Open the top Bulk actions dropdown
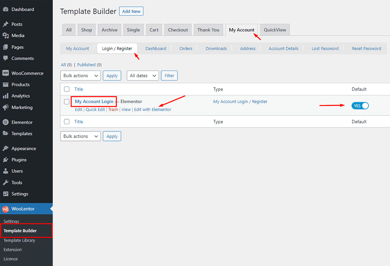 [x=80, y=76]
